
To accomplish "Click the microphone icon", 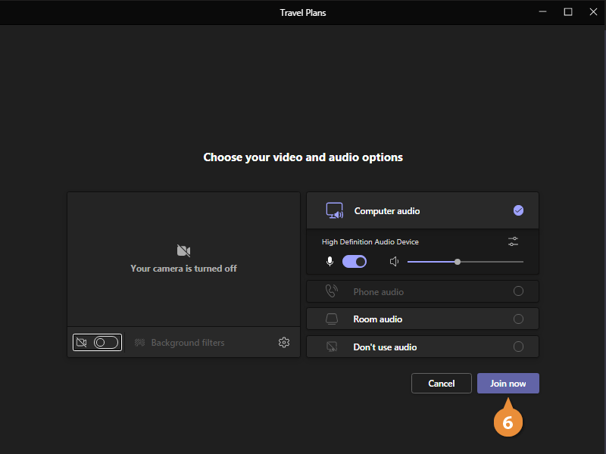I will click(330, 261).
